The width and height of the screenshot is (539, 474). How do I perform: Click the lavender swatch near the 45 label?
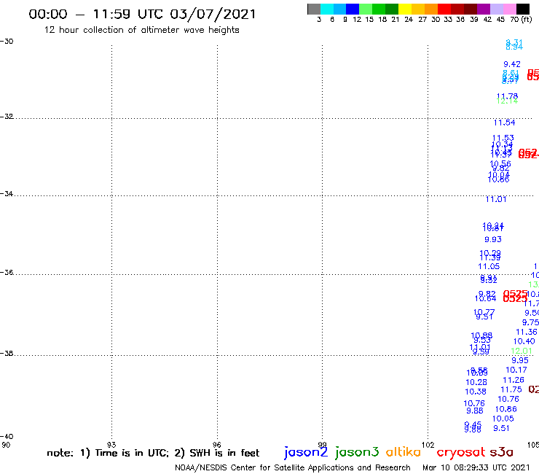click(497, 9)
